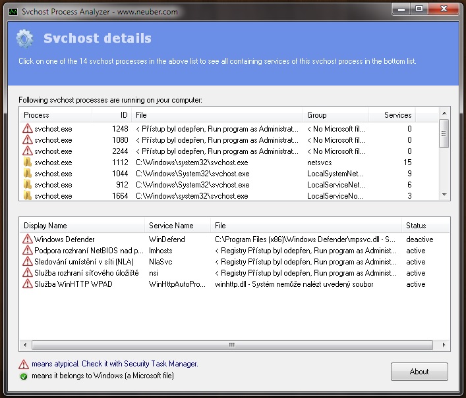Click warning icon for svchost PID 1248

tap(27, 129)
